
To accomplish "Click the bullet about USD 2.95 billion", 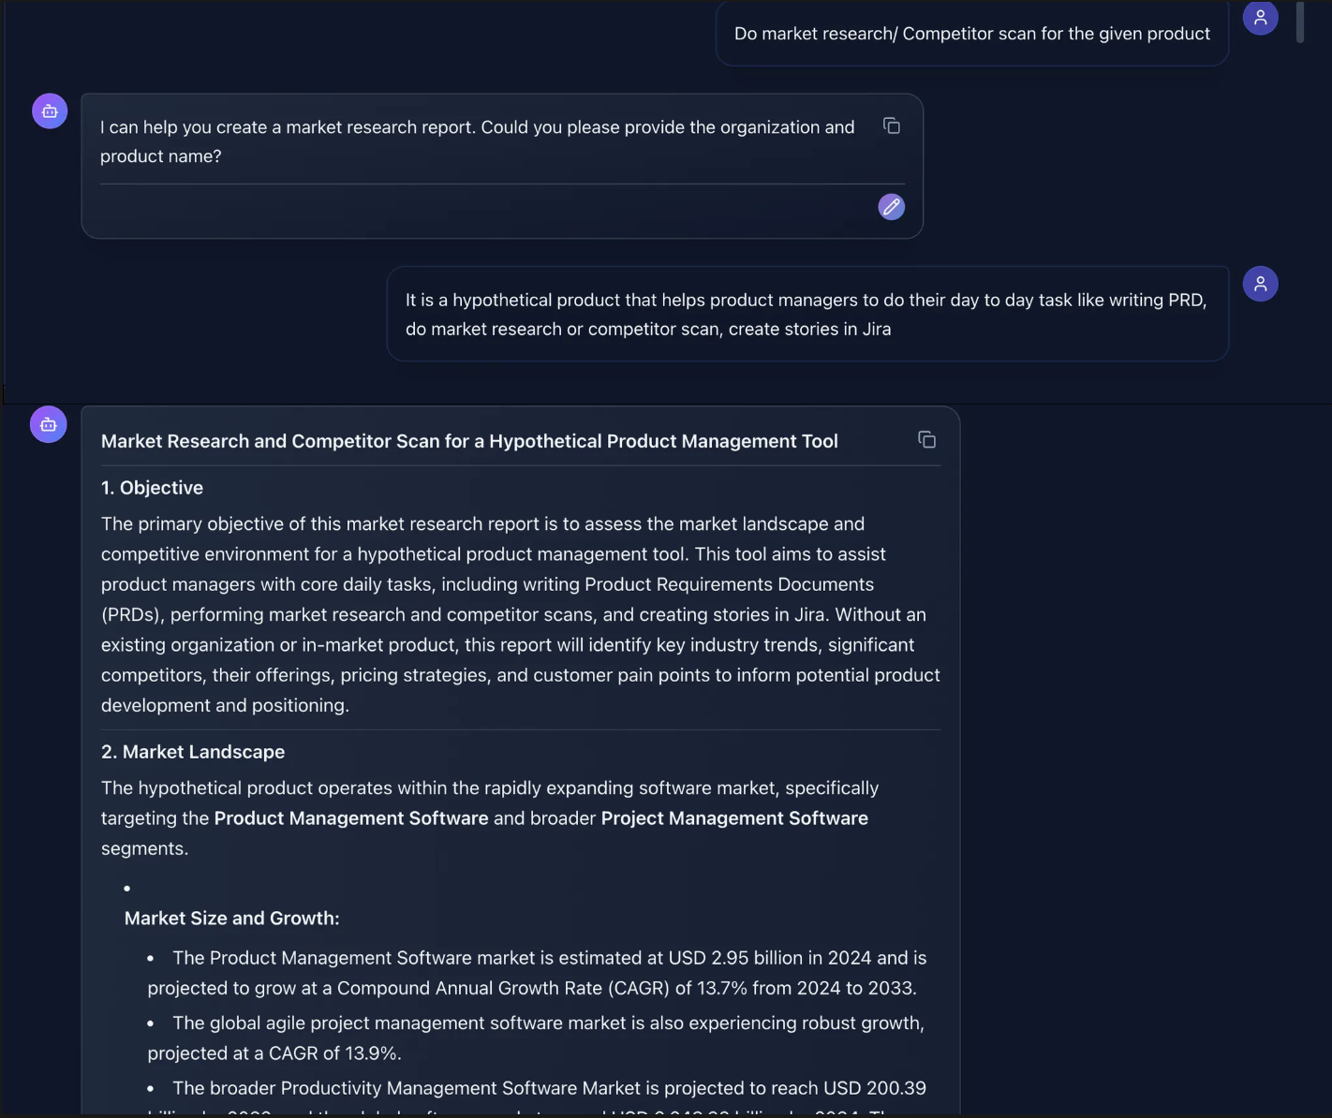I will pyautogui.click(x=537, y=973).
